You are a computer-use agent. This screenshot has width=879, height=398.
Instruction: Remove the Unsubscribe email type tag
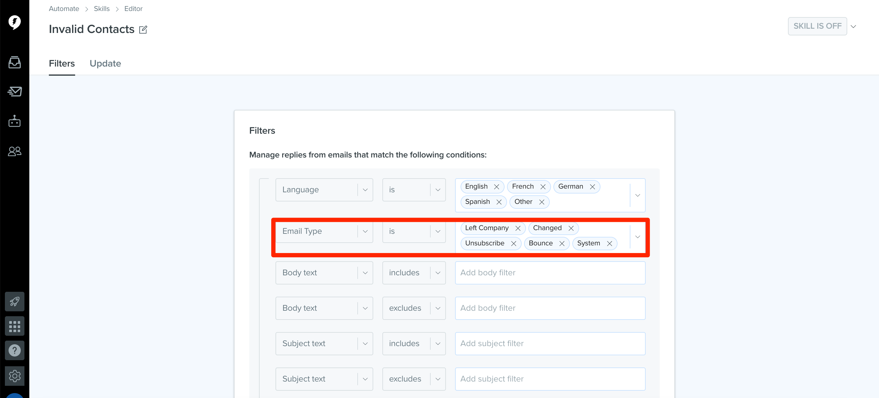point(513,244)
